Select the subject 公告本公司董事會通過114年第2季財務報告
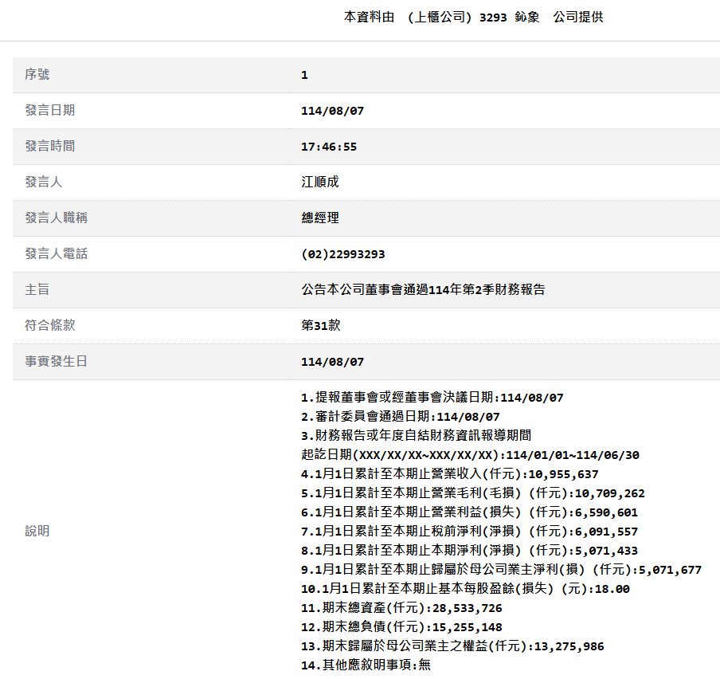Image resolution: width=720 pixels, height=679 pixels. (x=423, y=289)
